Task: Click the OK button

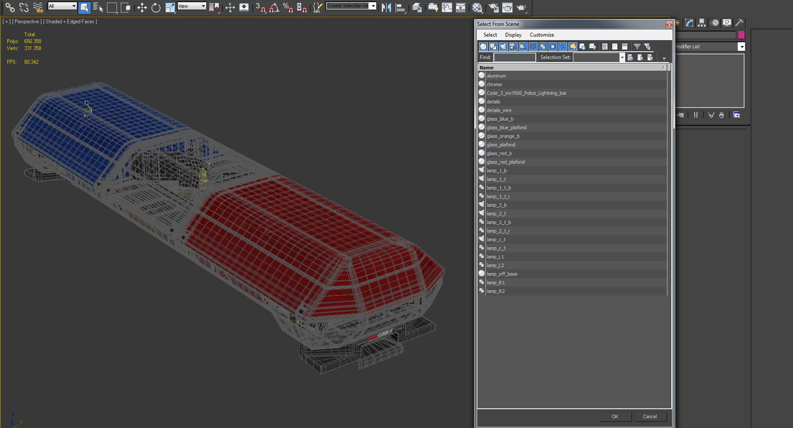Action: point(615,416)
